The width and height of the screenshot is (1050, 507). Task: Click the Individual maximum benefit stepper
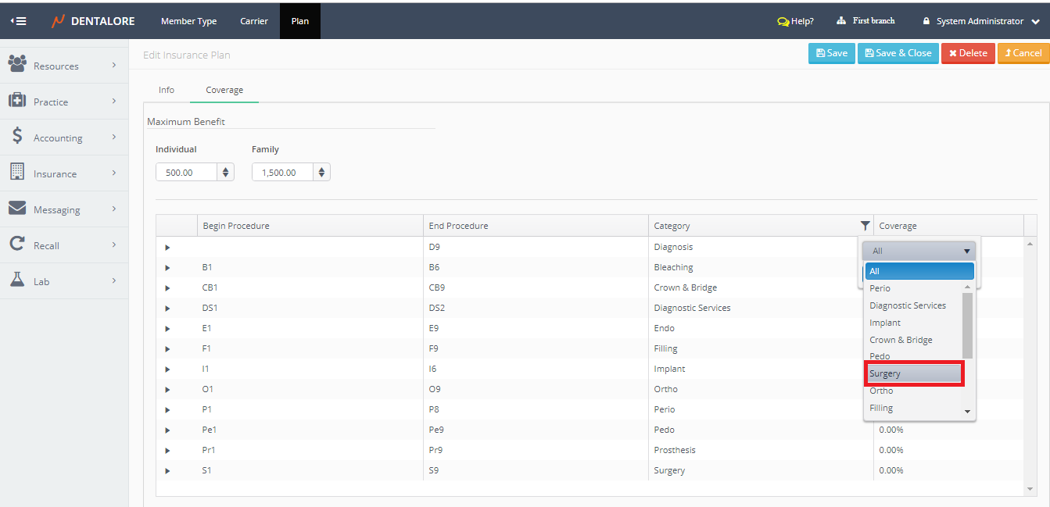click(226, 172)
